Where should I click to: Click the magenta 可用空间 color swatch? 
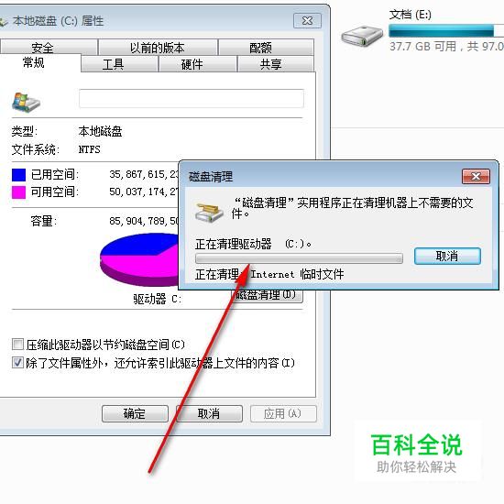coord(18,192)
